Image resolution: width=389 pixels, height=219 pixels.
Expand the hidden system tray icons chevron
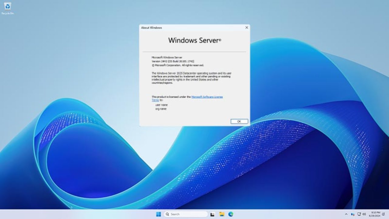346,214
